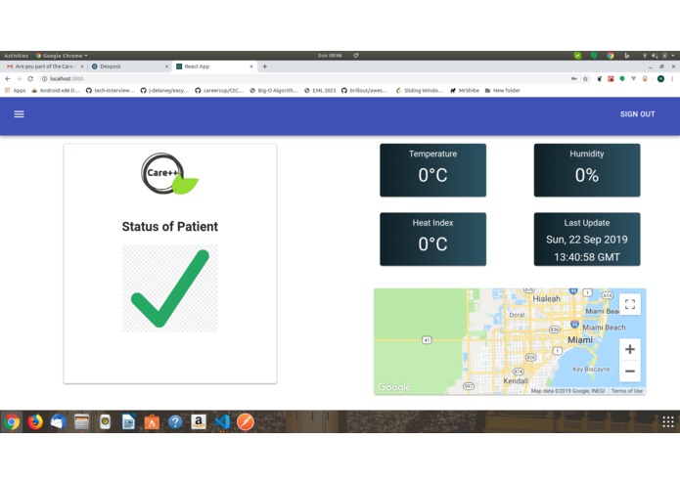The image size is (680, 483).
Task: Open the Humidity card
Action: 587,170
